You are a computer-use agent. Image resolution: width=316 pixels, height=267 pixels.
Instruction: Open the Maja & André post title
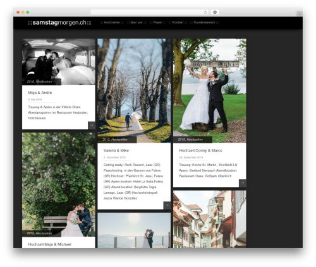[40, 93]
